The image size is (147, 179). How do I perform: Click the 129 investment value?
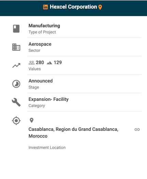58,62
